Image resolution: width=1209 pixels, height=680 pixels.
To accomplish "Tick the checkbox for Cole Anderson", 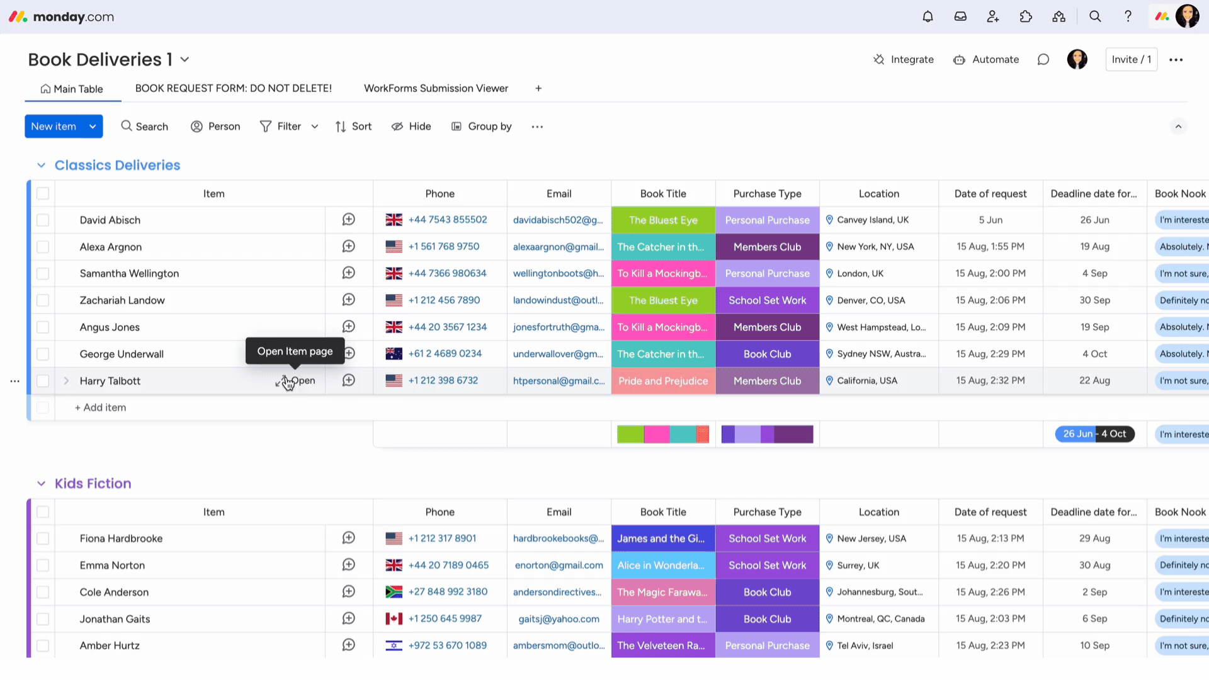I will click(43, 592).
